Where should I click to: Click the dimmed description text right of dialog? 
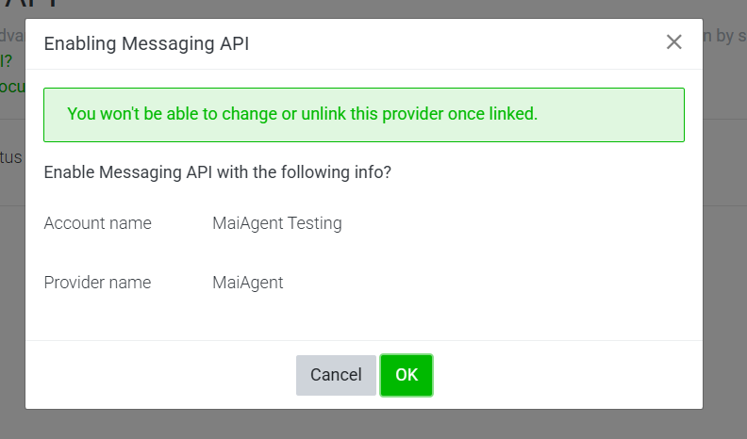click(x=724, y=36)
